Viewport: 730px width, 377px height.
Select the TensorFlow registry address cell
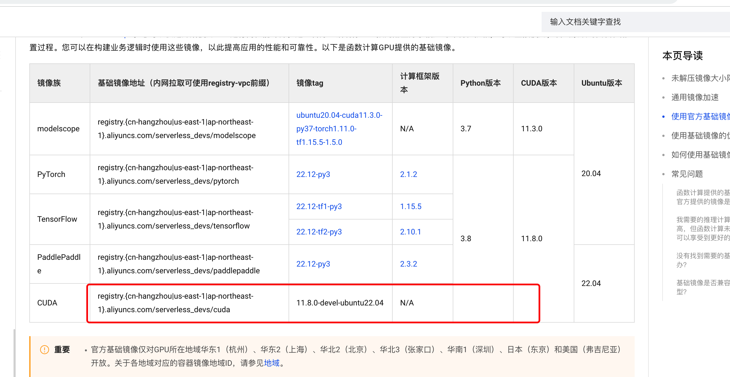coord(189,219)
